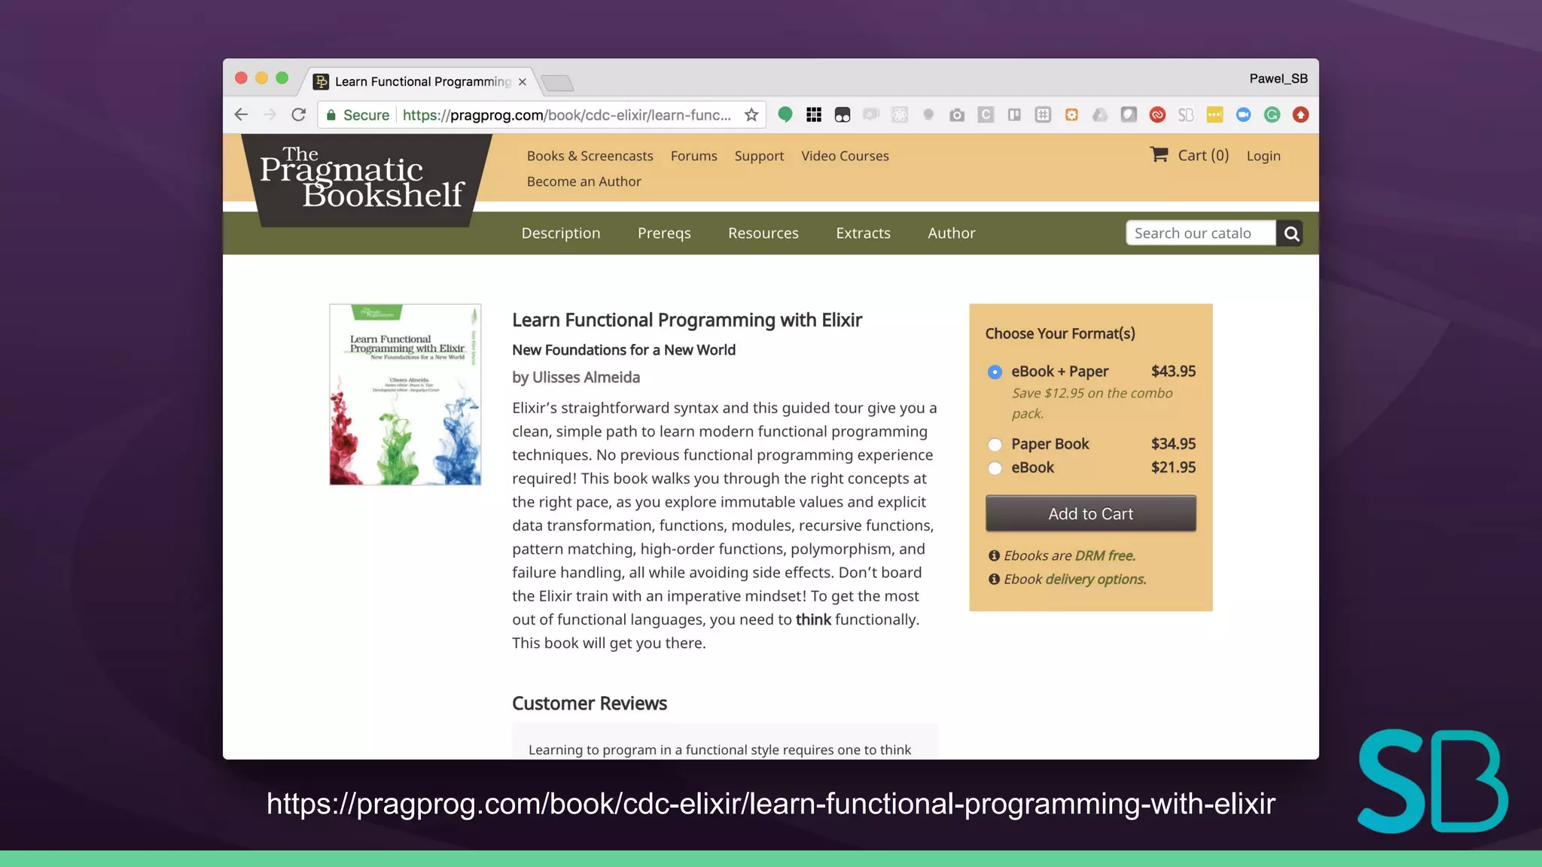Click the browser address bar URL
The width and height of the screenshot is (1542, 867).
pos(566,114)
